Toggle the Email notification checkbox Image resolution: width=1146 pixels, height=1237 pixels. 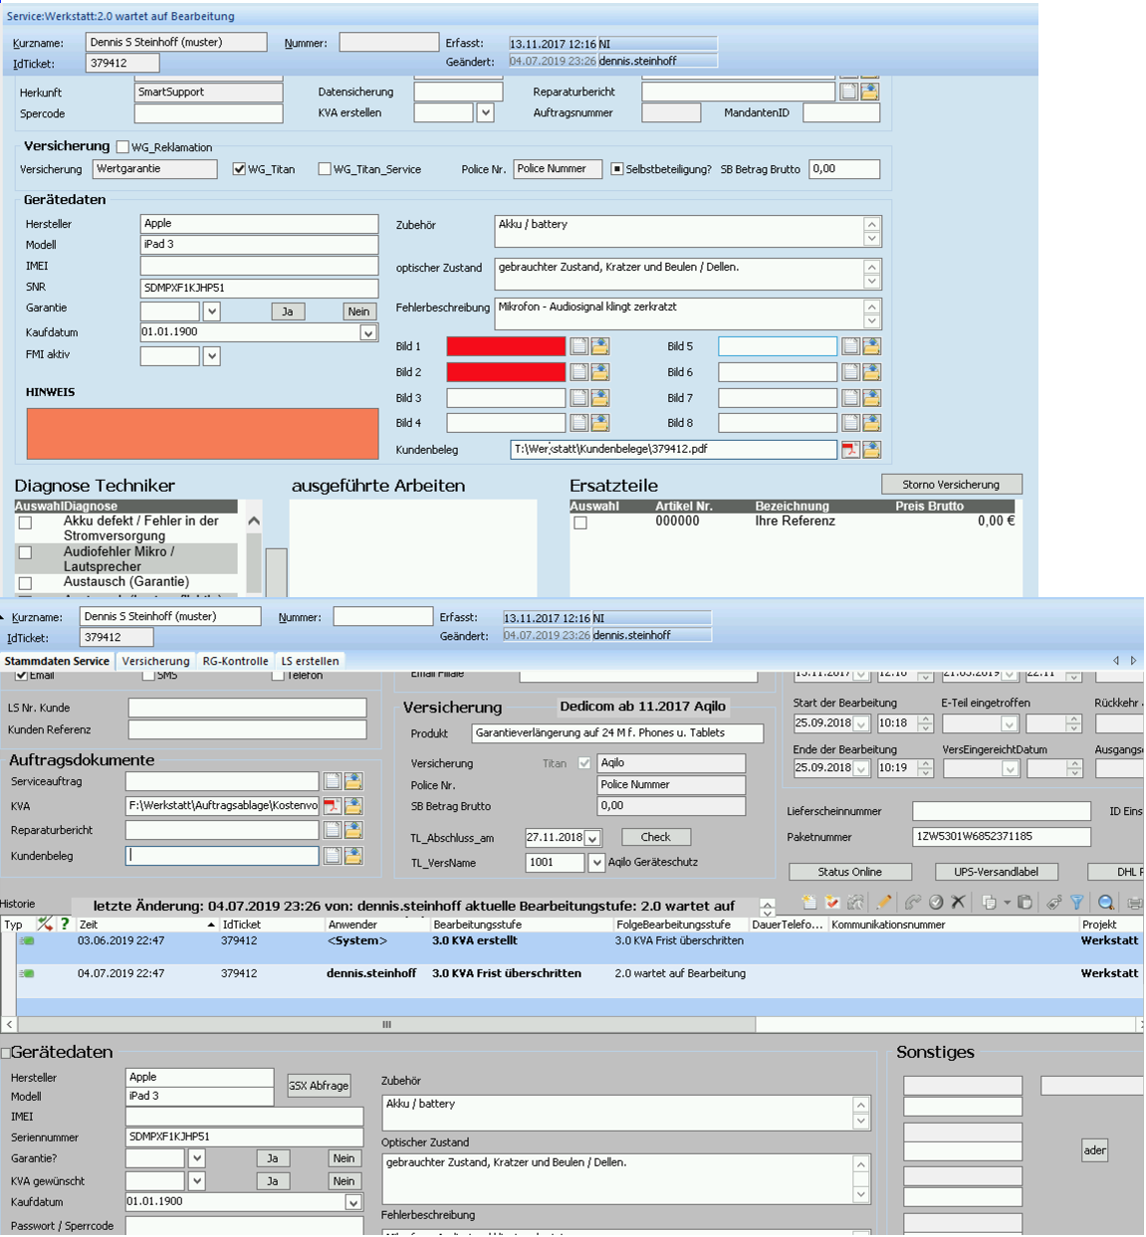21,675
